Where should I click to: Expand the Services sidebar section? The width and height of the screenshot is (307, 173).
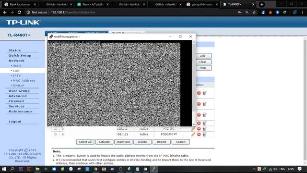[x=16, y=106]
